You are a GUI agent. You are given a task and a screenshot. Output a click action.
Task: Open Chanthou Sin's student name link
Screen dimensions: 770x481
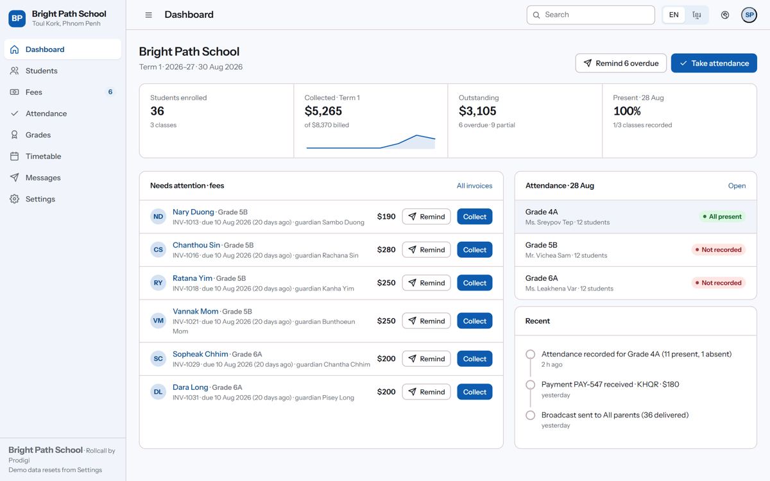tap(196, 245)
